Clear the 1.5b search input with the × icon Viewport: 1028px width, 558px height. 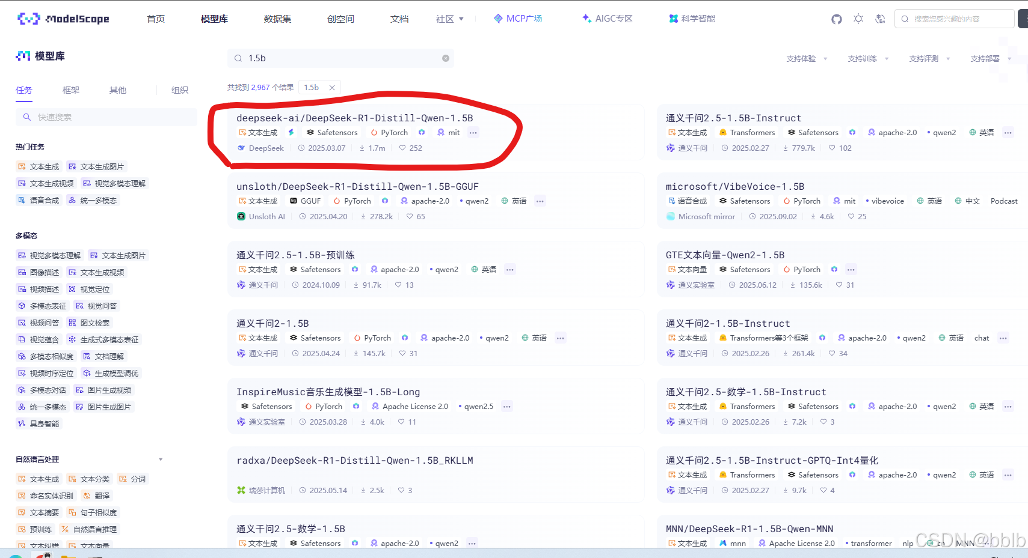pyautogui.click(x=445, y=58)
